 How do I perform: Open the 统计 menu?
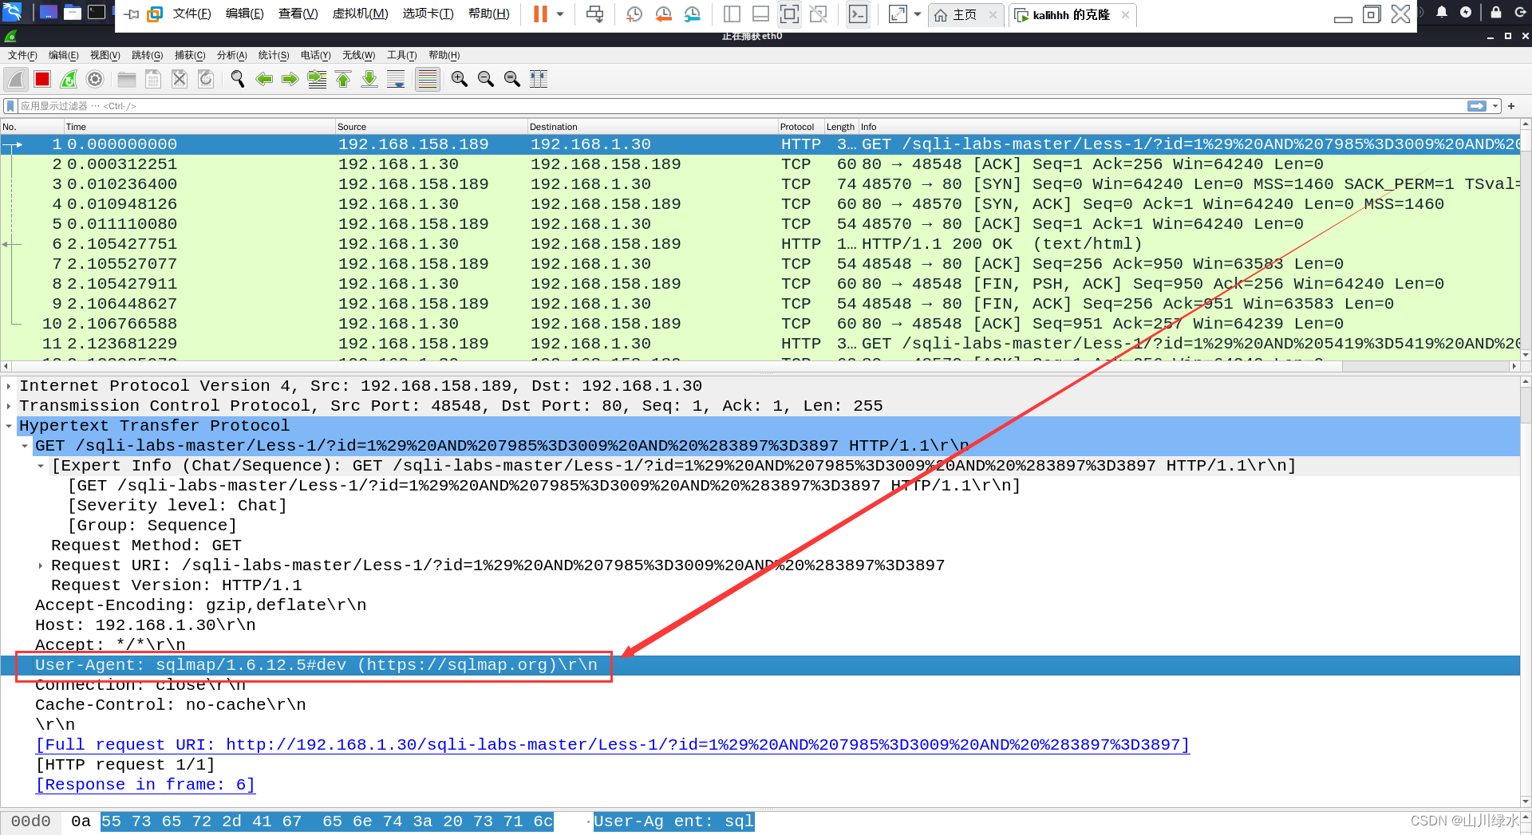tap(274, 55)
